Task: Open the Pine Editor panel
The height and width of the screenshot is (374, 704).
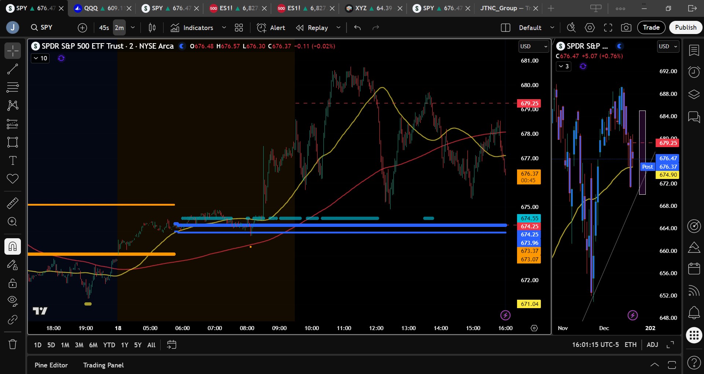Action: (x=51, y=365)
